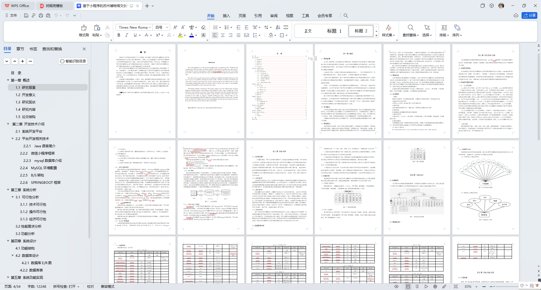Viewport: 541px width, 290px height.
Task: Apply blue font color
Action: point(192,35)
